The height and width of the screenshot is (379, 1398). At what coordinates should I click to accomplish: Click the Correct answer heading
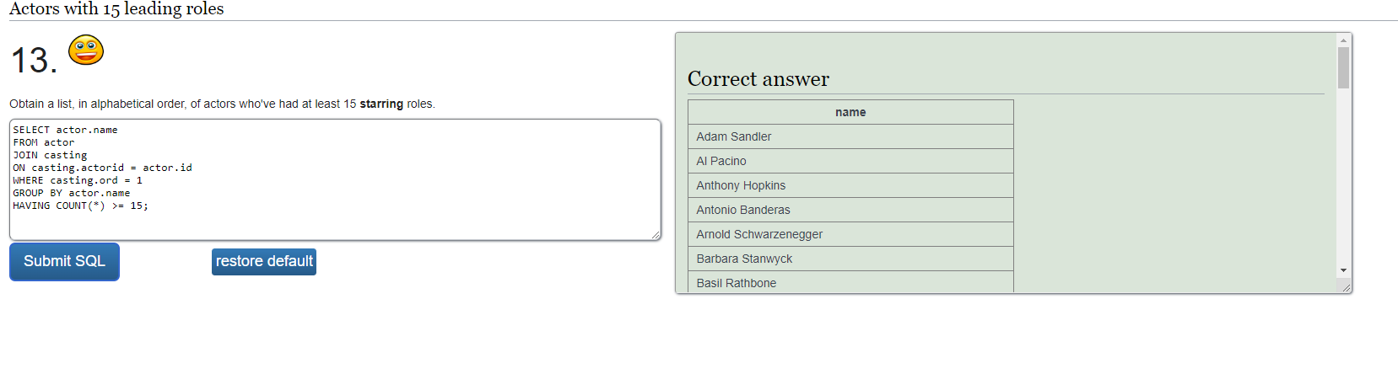[x=758, y=79]
